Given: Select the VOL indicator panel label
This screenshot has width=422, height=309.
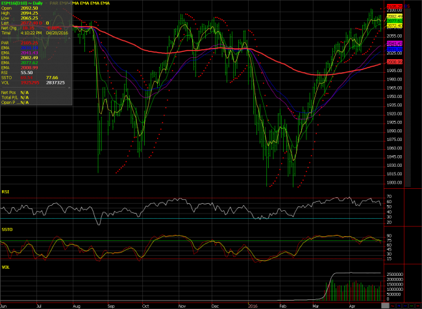Looking at the screenshot, I should pyautogui.click(x=6, y=266).
